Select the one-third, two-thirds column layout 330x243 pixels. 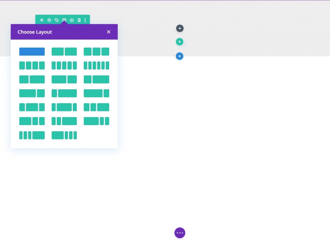tap(96, 79)
